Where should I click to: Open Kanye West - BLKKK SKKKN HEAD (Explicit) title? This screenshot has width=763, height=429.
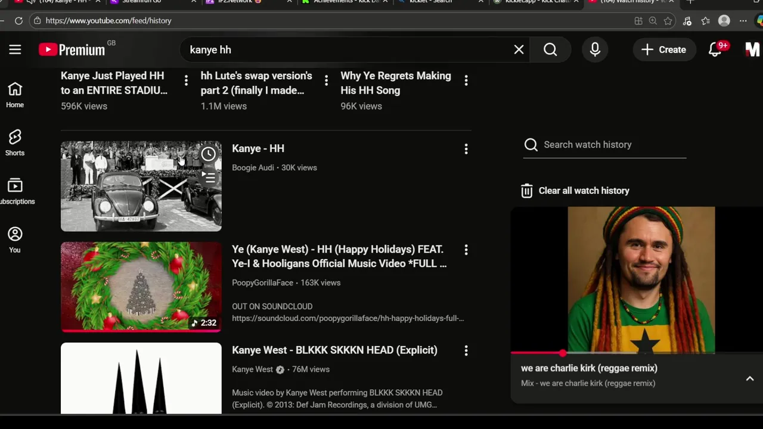(334, 350)
